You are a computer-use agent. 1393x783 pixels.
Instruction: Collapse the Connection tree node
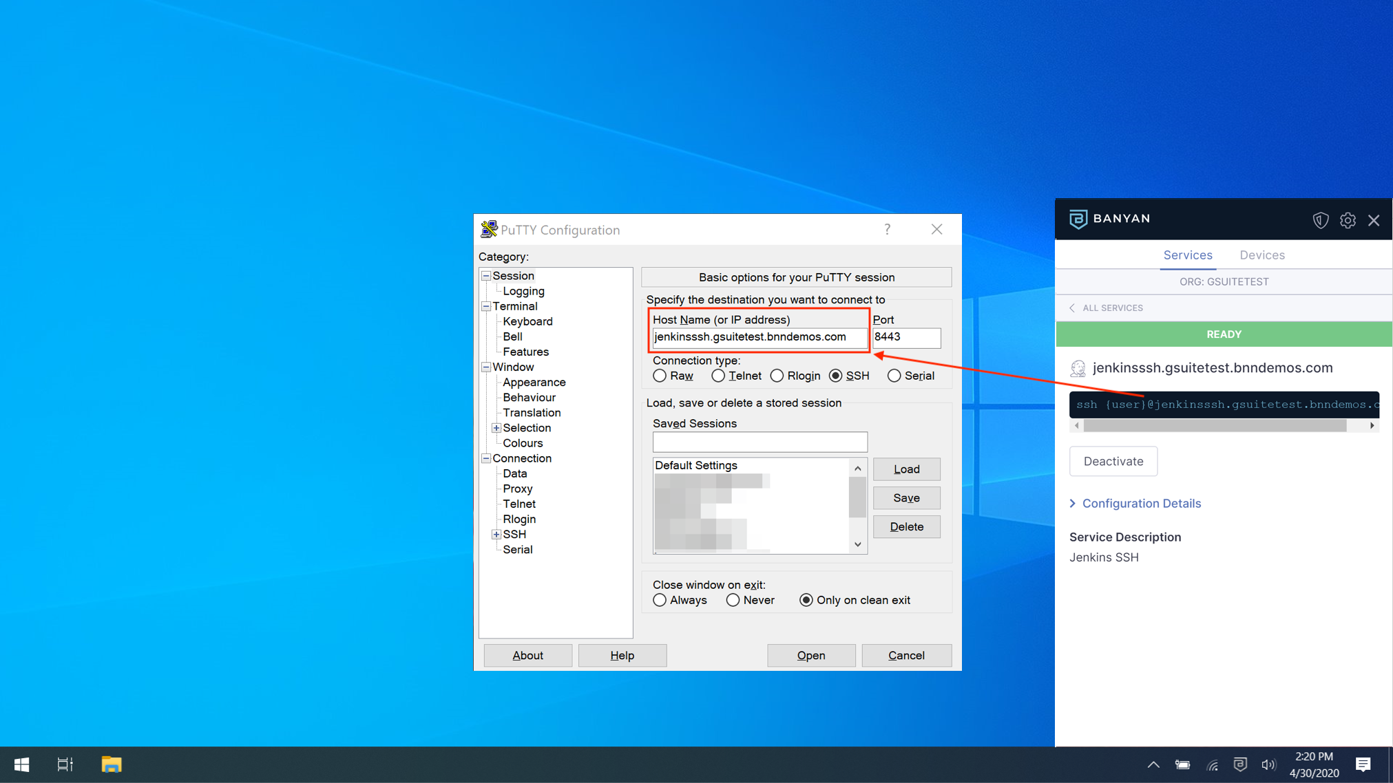(486, 458)
